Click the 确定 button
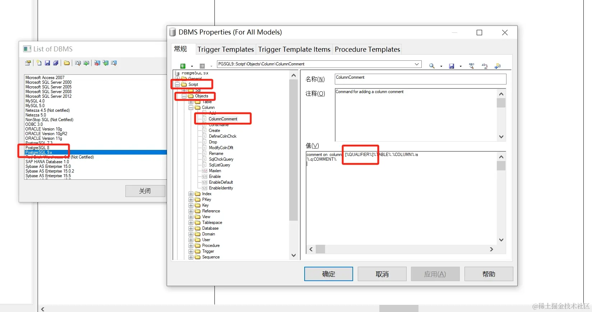This screenshot has width=592, height=312. point(329,274)
